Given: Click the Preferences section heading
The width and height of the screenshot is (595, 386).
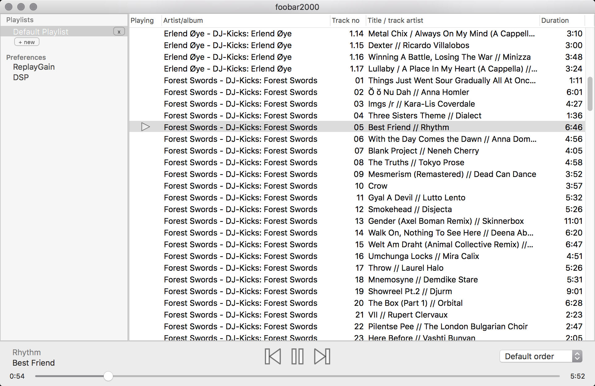Looking at the screenshot, I should point(26,57).
